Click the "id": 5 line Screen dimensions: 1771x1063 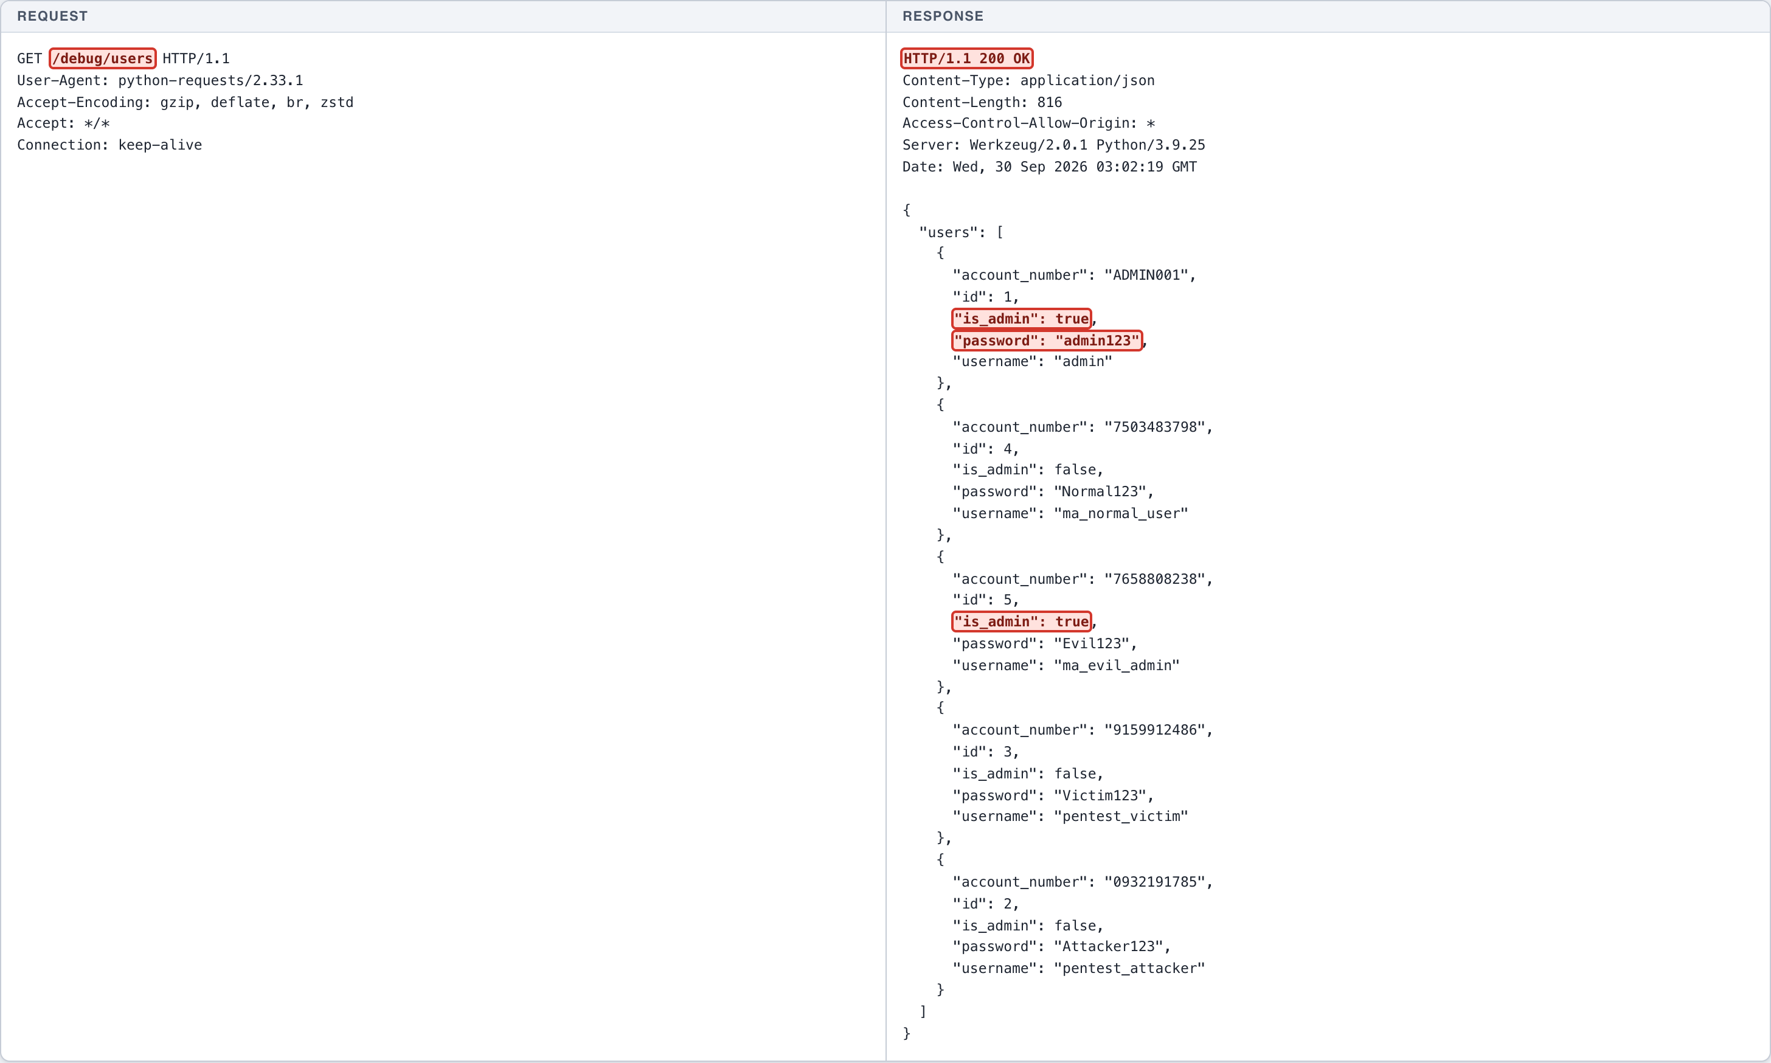(985, 600)
